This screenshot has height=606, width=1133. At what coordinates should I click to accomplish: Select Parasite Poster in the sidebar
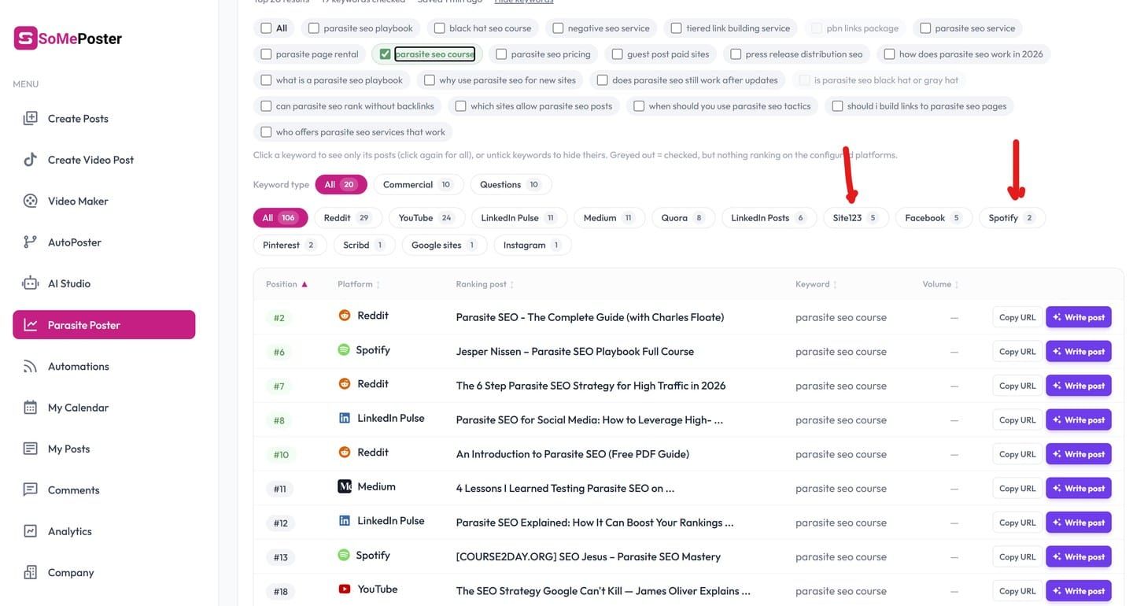pyautogui.click(x=104, y=325)
